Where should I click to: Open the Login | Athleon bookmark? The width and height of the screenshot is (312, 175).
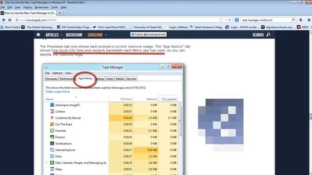(x=176, y=27)
